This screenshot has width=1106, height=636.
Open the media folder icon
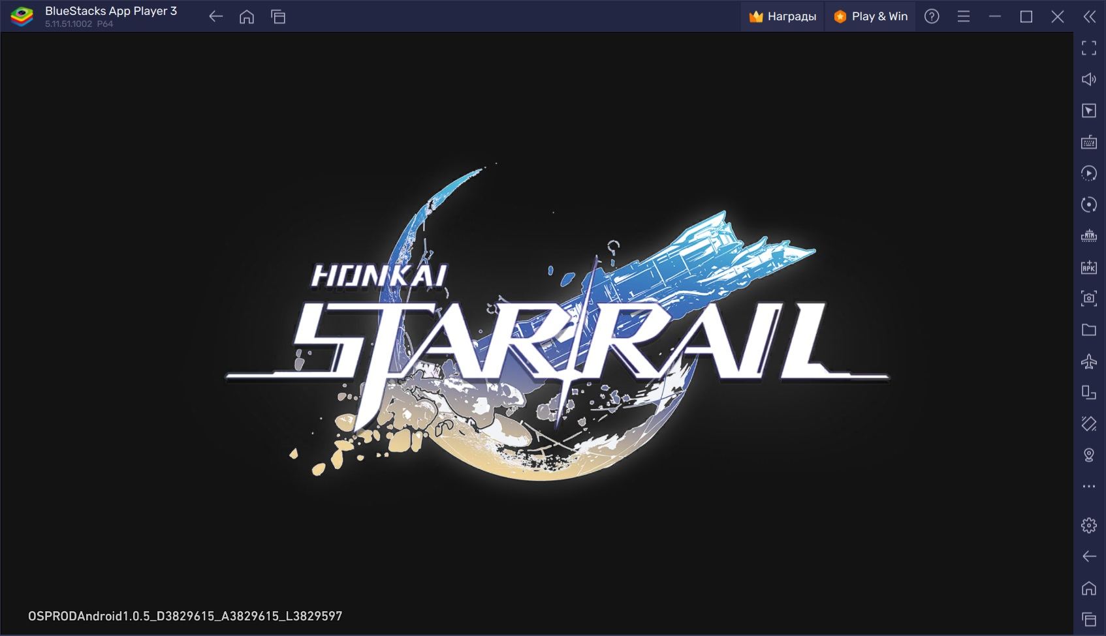pos(1089,329)
